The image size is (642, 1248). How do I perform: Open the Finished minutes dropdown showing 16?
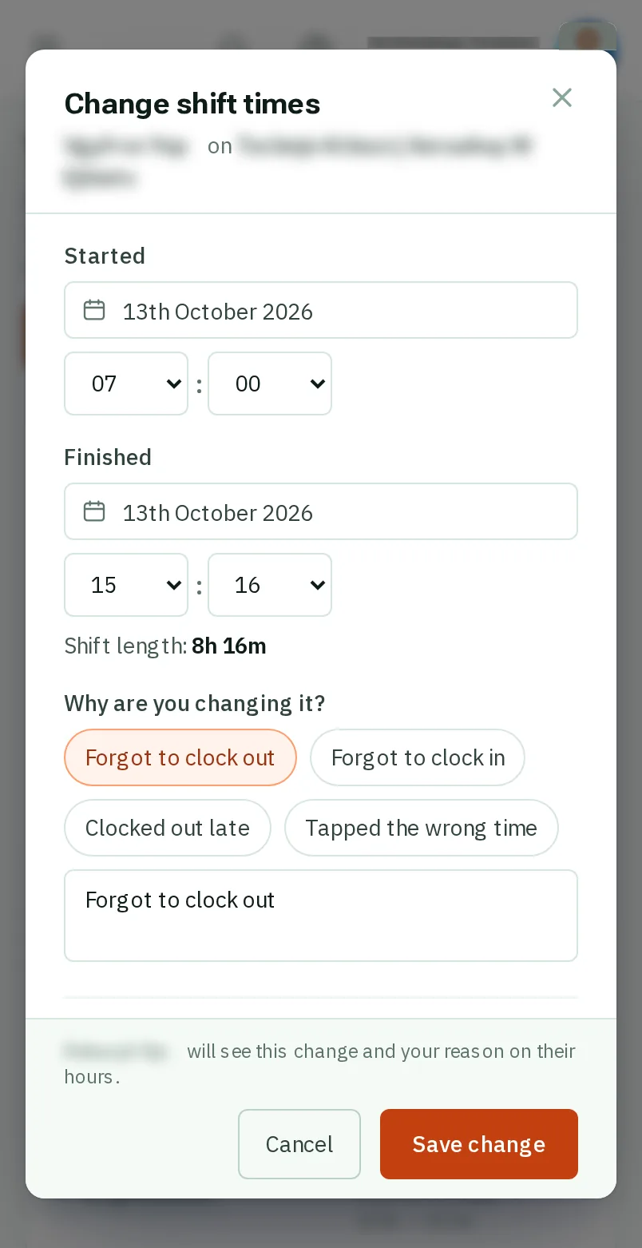tap(270, 585)
